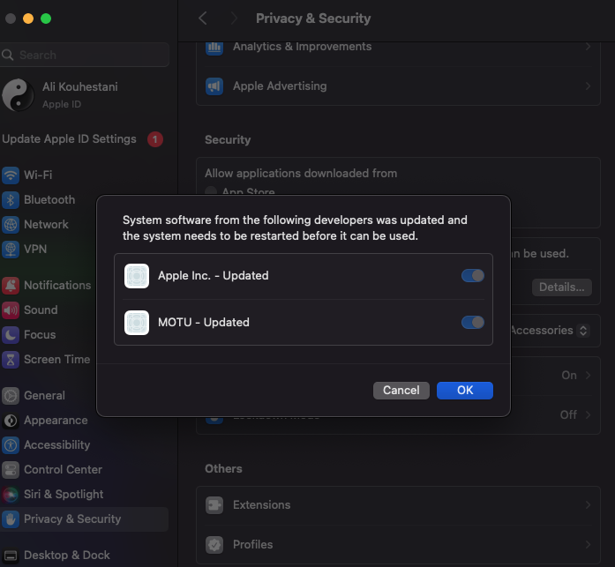
Task: Open the Sound speaker icon
Action: coord(11,310)
